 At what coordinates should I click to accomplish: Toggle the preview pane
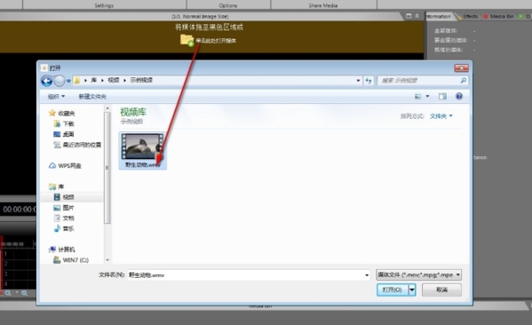tap(442, 97)
